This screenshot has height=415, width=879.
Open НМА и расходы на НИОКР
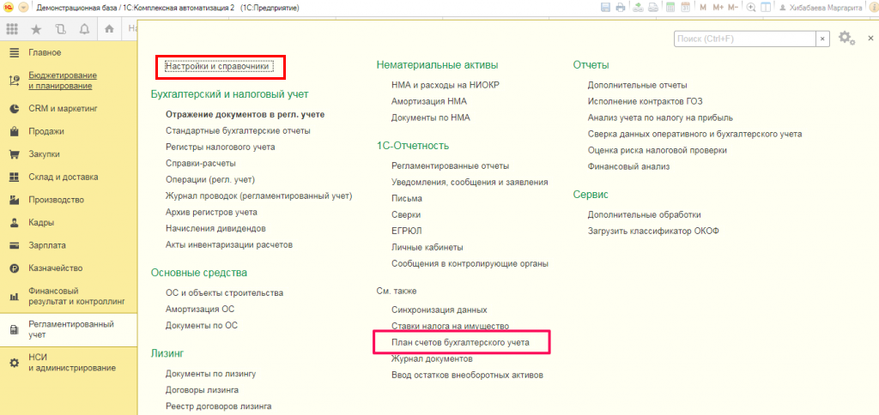(446, 85)
